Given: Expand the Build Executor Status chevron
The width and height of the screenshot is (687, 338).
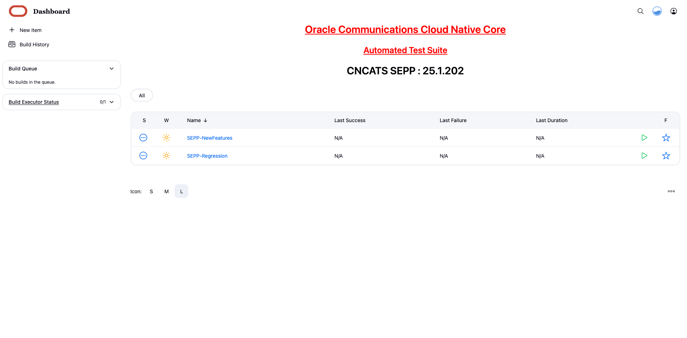Looking at the screenshot, I should 112,102.
